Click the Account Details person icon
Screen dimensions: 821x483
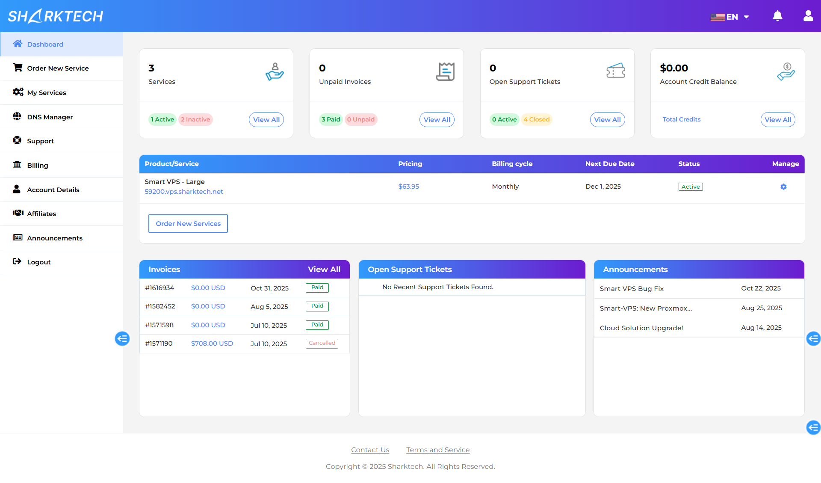tap(17, 189)
